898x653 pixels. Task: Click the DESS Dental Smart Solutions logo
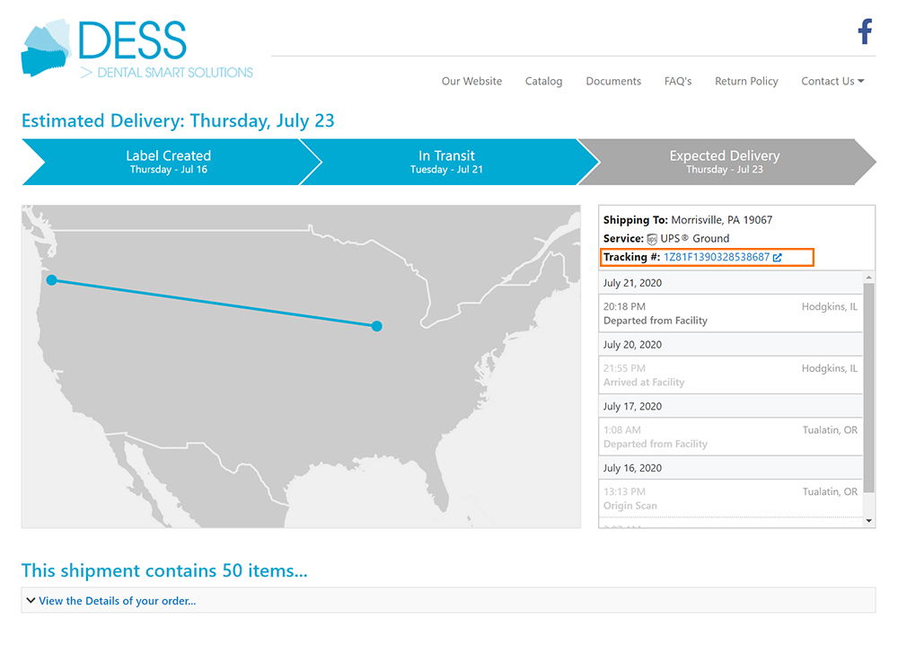[x=137, y=50]
